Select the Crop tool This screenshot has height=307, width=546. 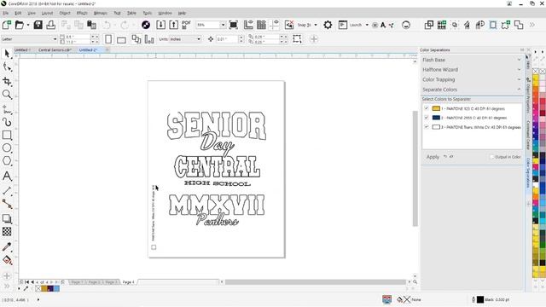point(7,81)
